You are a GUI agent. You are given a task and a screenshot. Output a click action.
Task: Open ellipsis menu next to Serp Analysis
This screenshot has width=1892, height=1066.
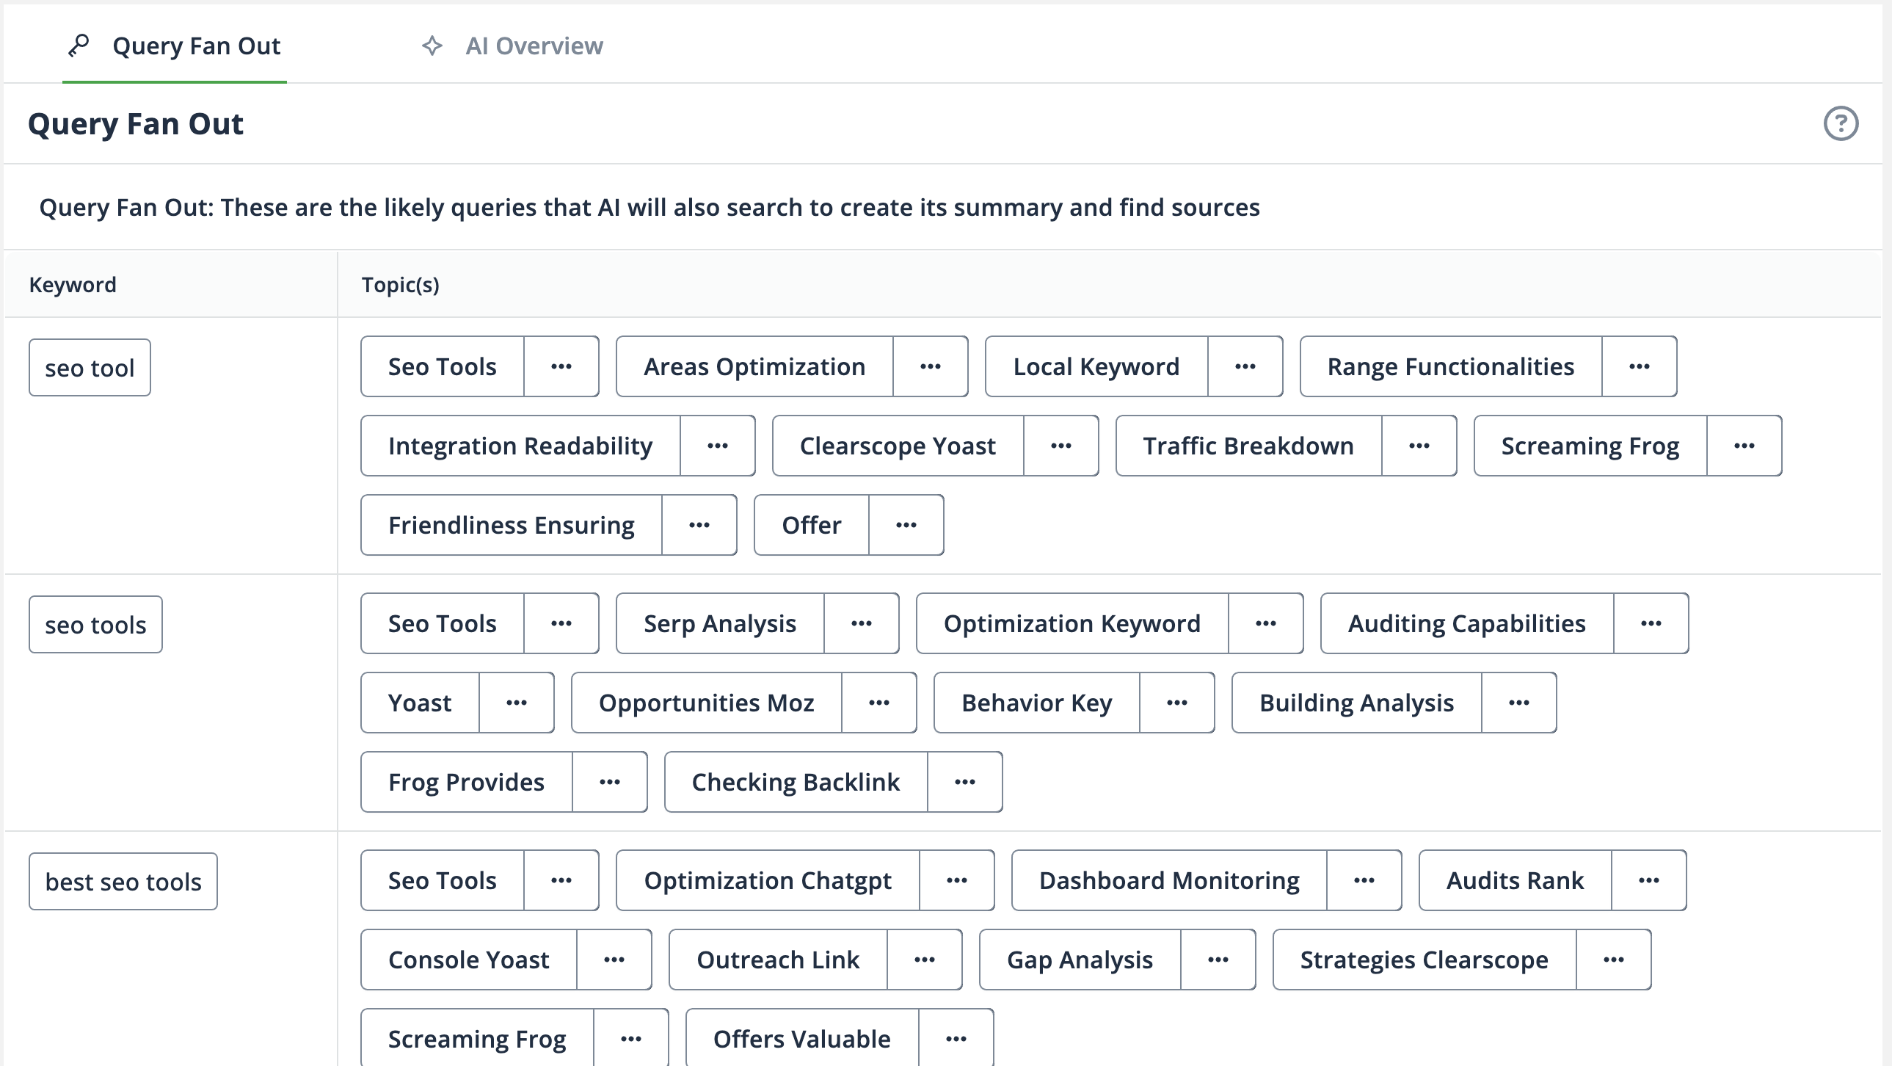click(x=861, y=624)
